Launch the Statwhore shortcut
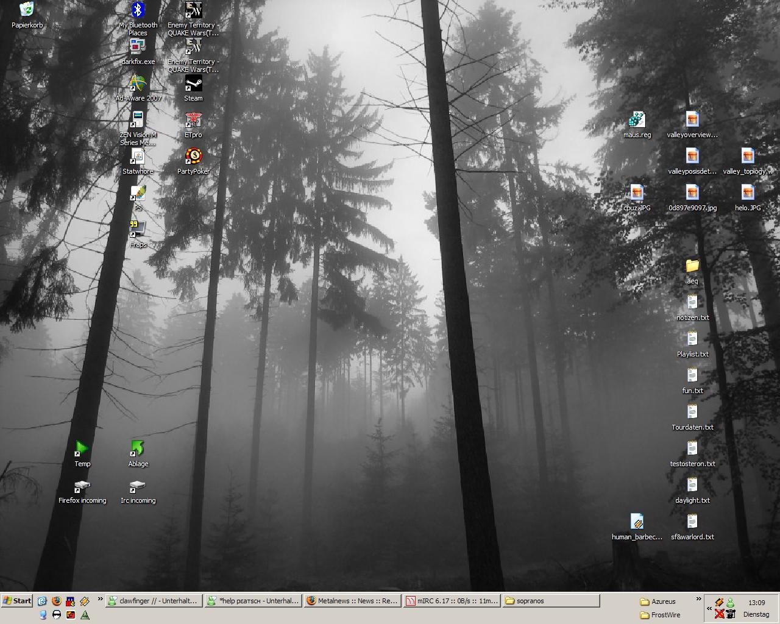 point(138,161)
